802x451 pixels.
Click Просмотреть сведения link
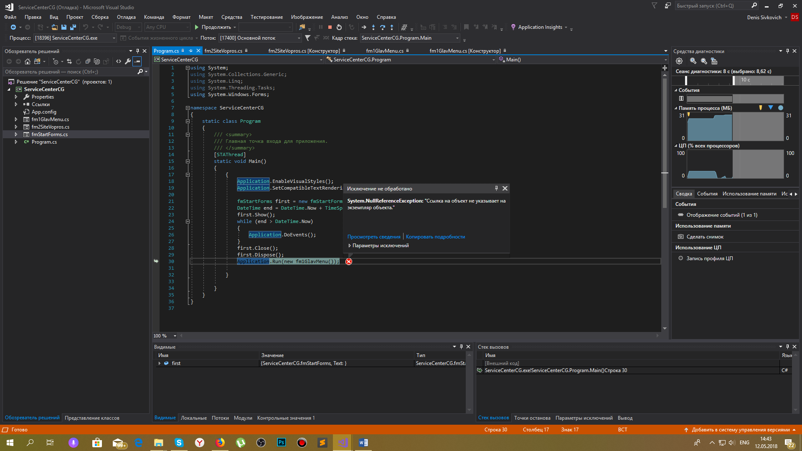pyautogui.click(x=374, y=237)
